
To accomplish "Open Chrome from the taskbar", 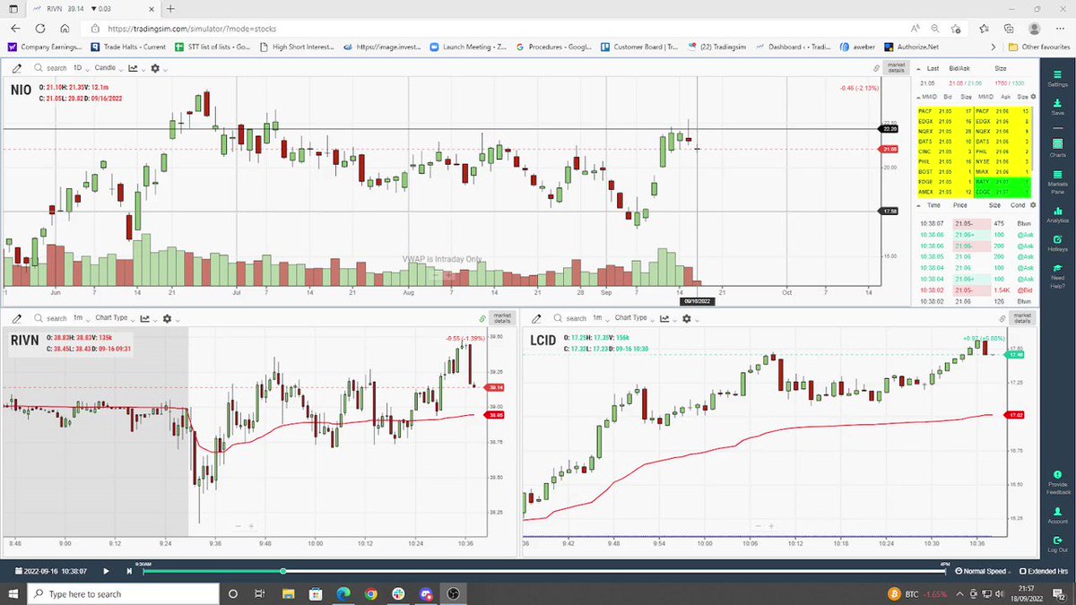I will pyautogui.click(x=371, y=593).
